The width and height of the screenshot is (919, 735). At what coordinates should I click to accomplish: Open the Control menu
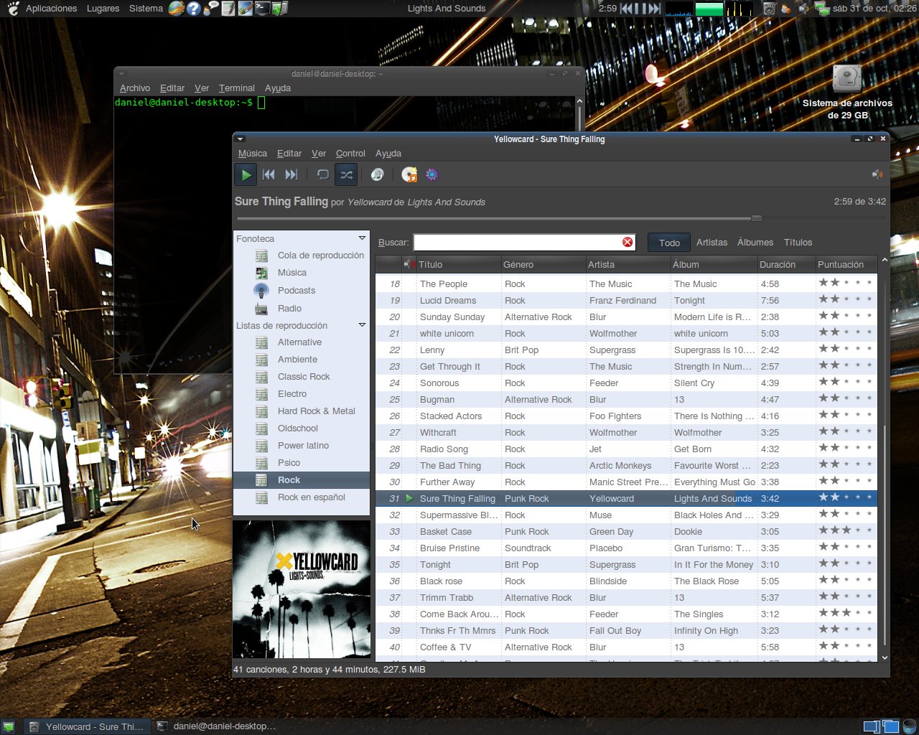point(350,153)
